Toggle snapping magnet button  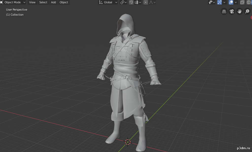[131, 2]
